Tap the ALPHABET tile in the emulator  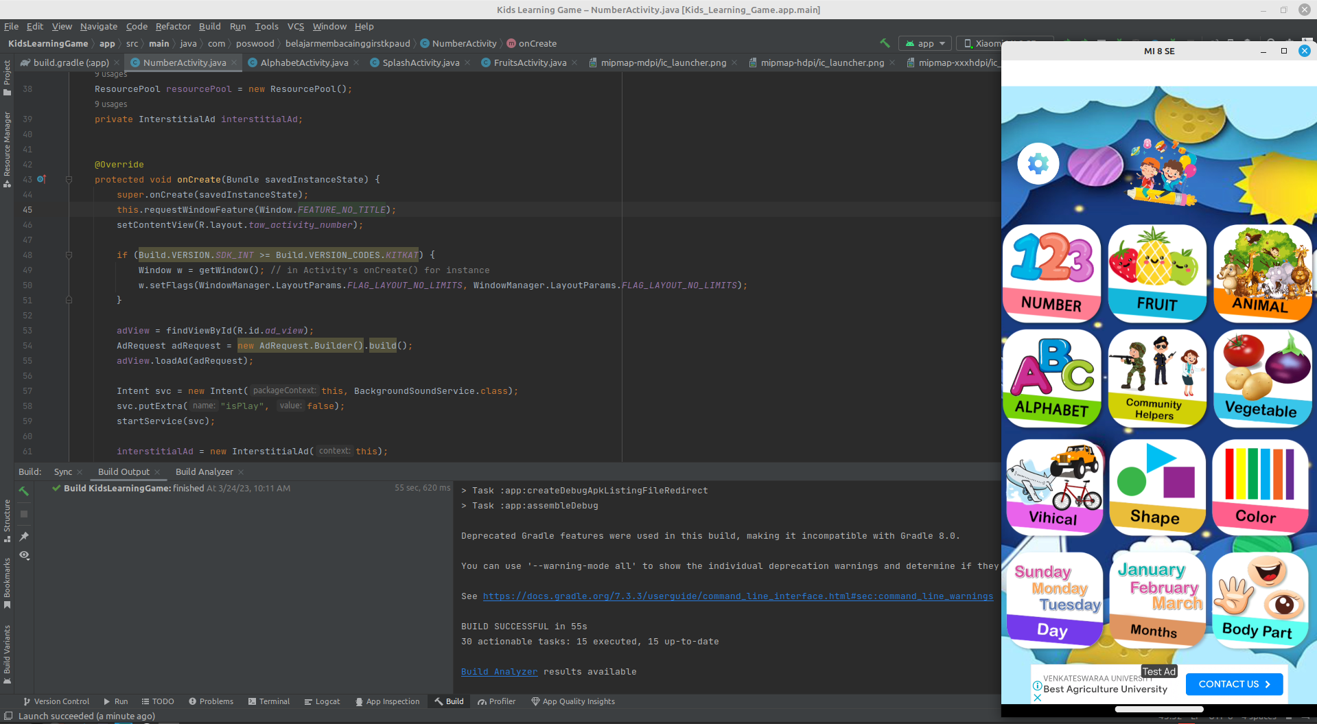click(x=1051, y=378)
